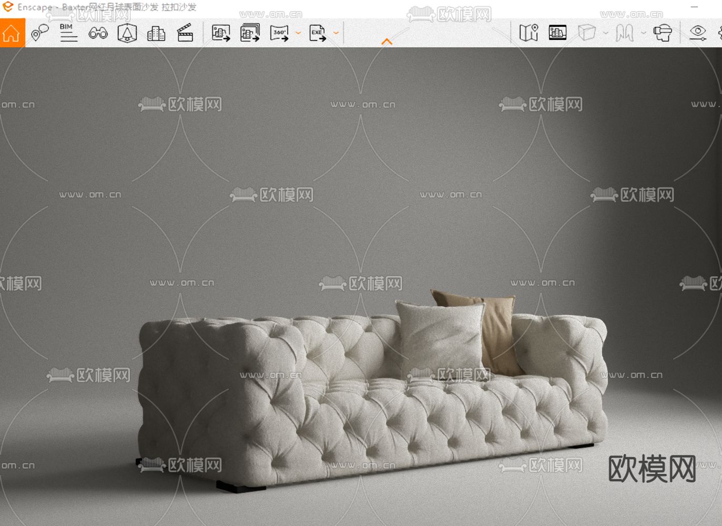Expand the EXE export dropdown arrow
Screen dimensions: 722x526
(336, 33)
